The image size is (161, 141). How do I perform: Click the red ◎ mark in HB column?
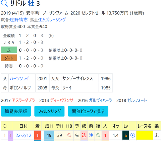69,135
